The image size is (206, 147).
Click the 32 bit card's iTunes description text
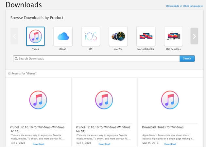click(x=38, y=137)
